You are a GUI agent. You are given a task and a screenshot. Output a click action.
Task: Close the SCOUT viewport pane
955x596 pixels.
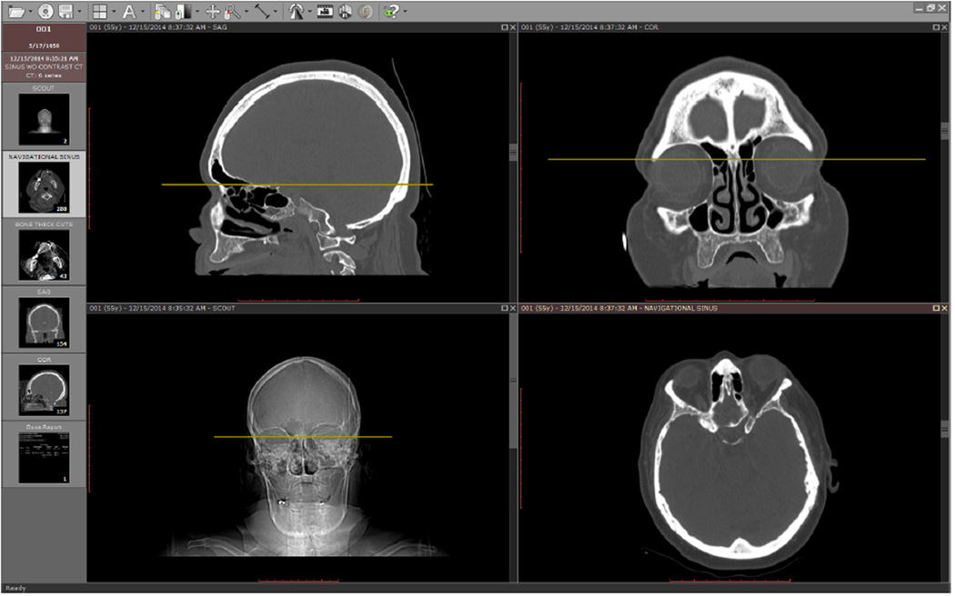514,309
